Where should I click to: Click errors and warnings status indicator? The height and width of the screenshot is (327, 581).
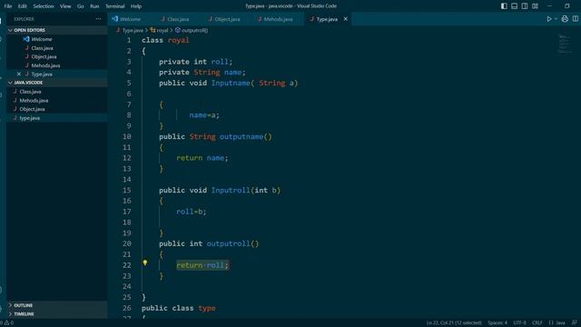[x=7, y=323]
